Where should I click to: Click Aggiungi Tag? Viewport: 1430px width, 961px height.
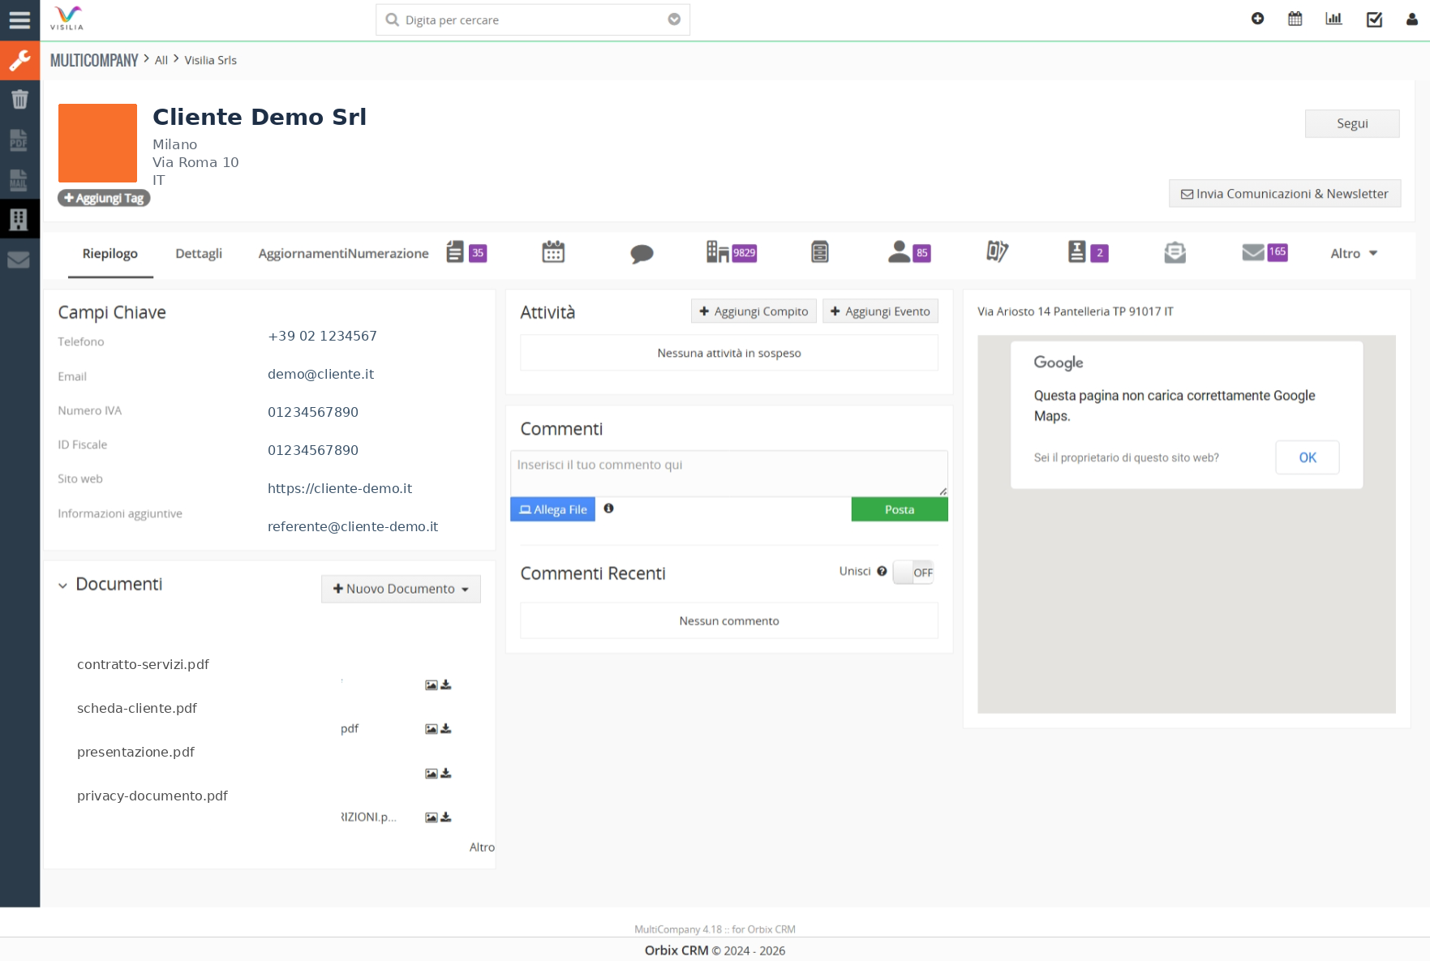tap(104, 198)
